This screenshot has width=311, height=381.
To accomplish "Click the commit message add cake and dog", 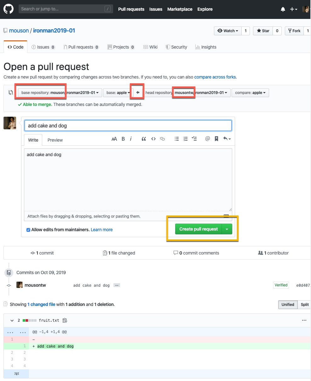I will pyautogui.click(x=91, y=285).
